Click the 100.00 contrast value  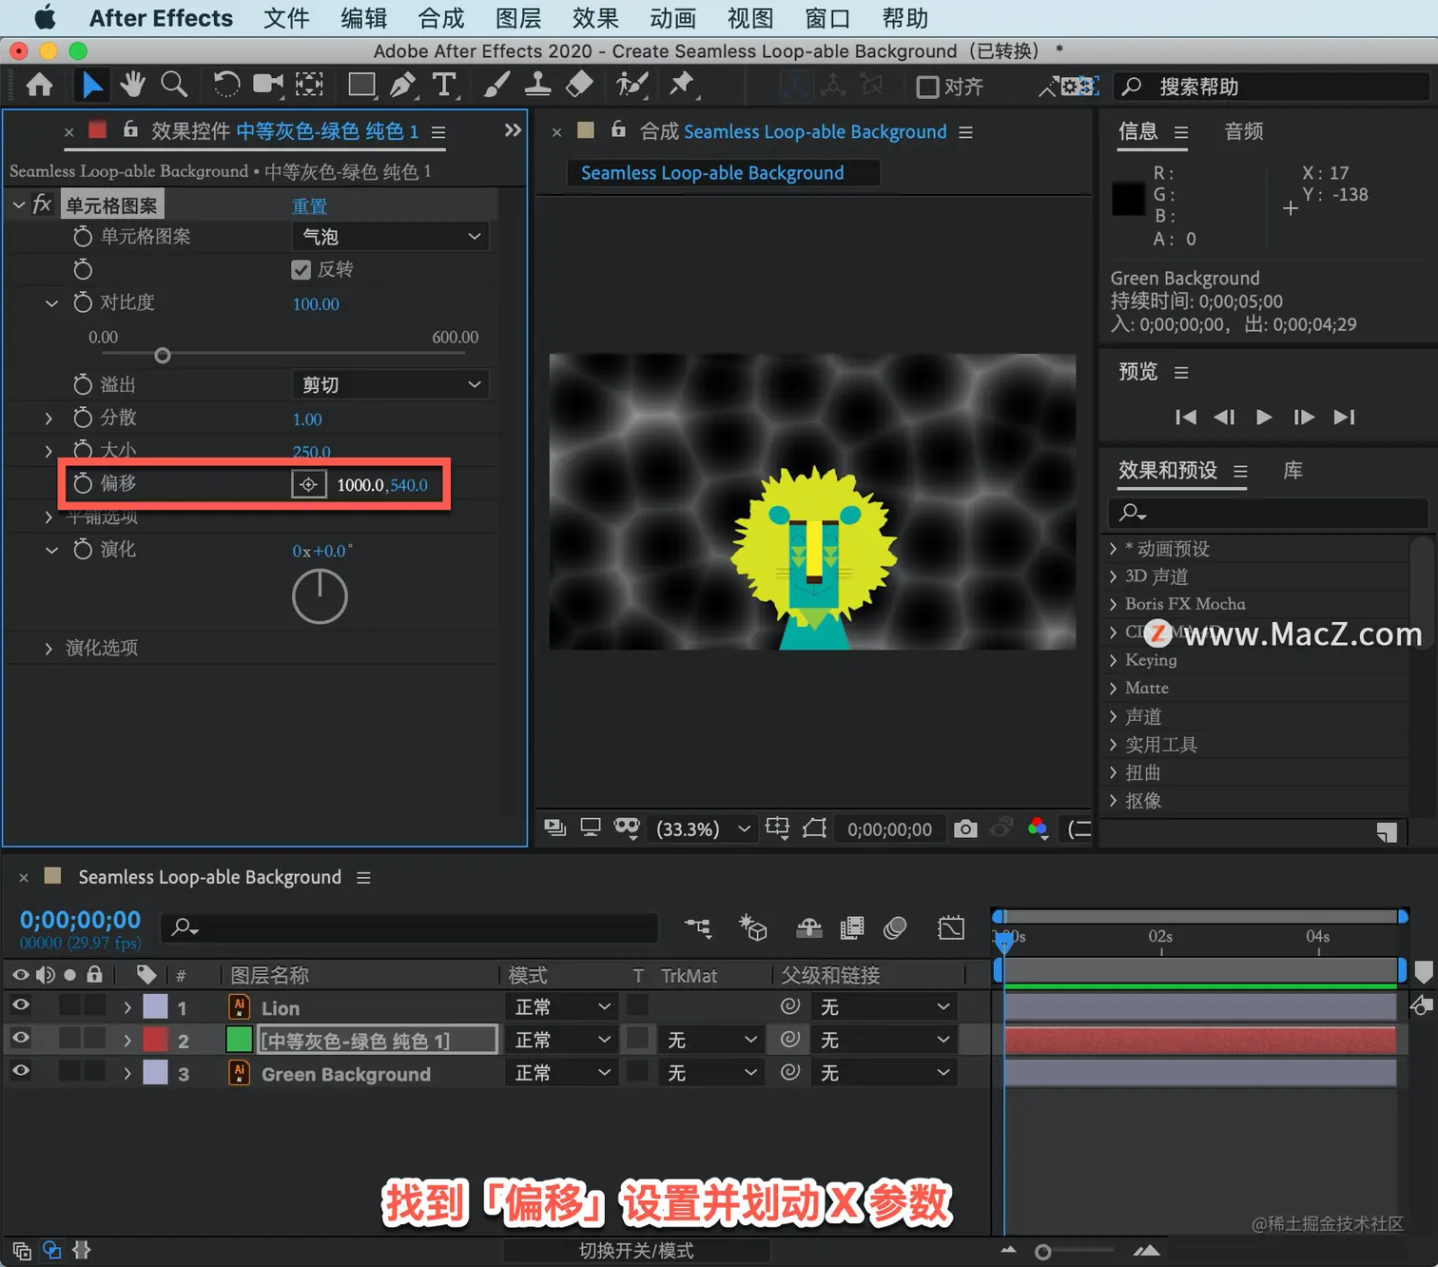click(316, 304)
